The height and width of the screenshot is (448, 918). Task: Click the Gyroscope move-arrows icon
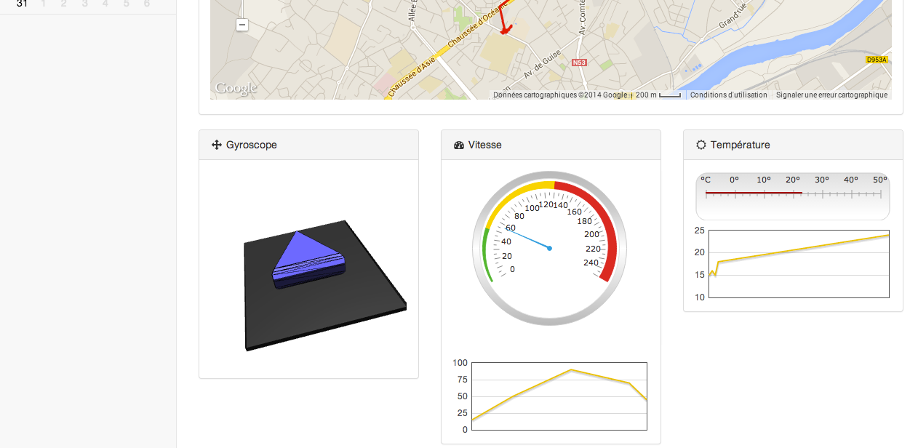(216, 145)
